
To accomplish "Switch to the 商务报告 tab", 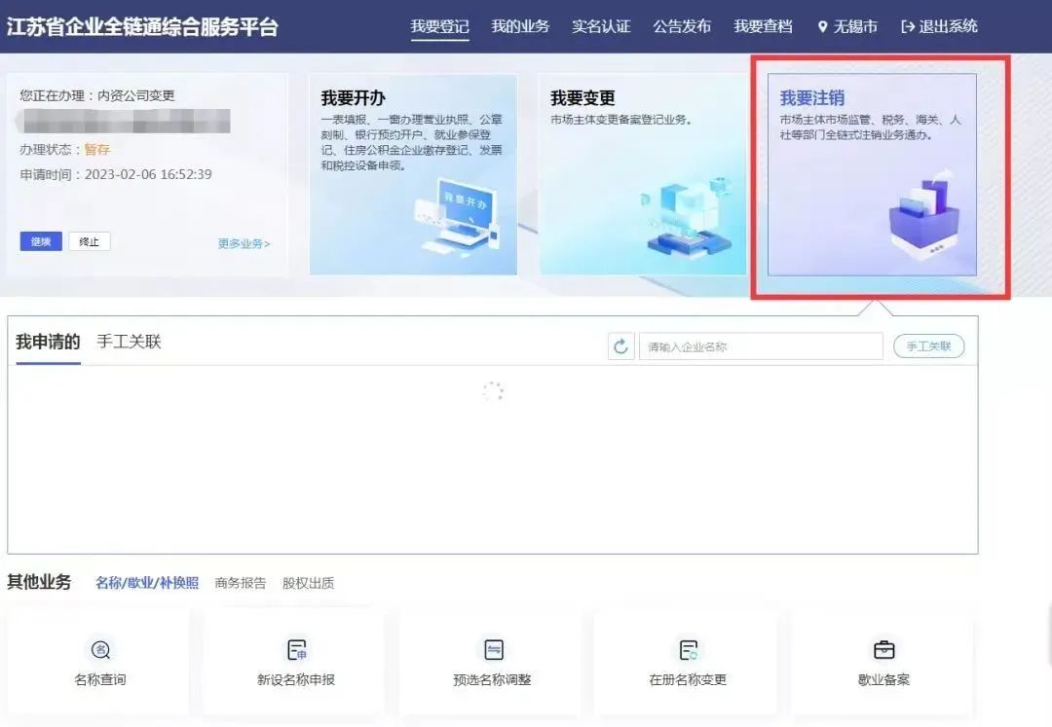I will tap(241, 582).
